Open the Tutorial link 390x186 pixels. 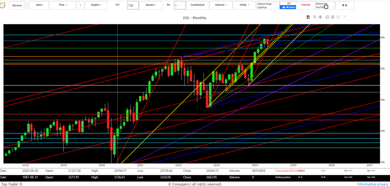click(305, 5)
